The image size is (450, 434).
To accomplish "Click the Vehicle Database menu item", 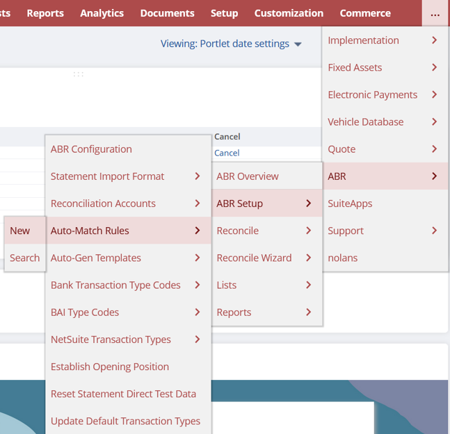I will coord(365,122).
